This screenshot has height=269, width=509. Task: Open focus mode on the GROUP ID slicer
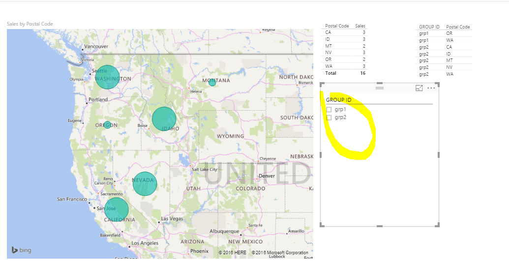coord(419,88)
